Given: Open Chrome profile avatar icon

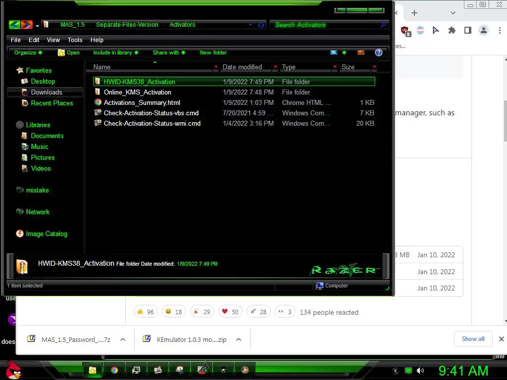Looking at the screenshot, I should point(484,30).
